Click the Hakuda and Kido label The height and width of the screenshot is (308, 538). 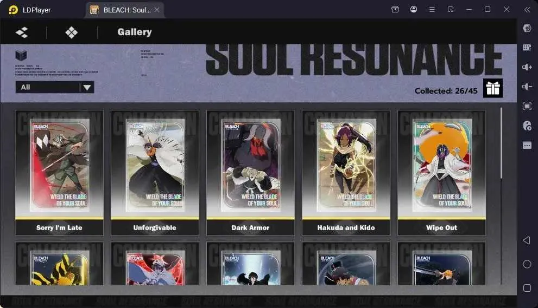346,227
